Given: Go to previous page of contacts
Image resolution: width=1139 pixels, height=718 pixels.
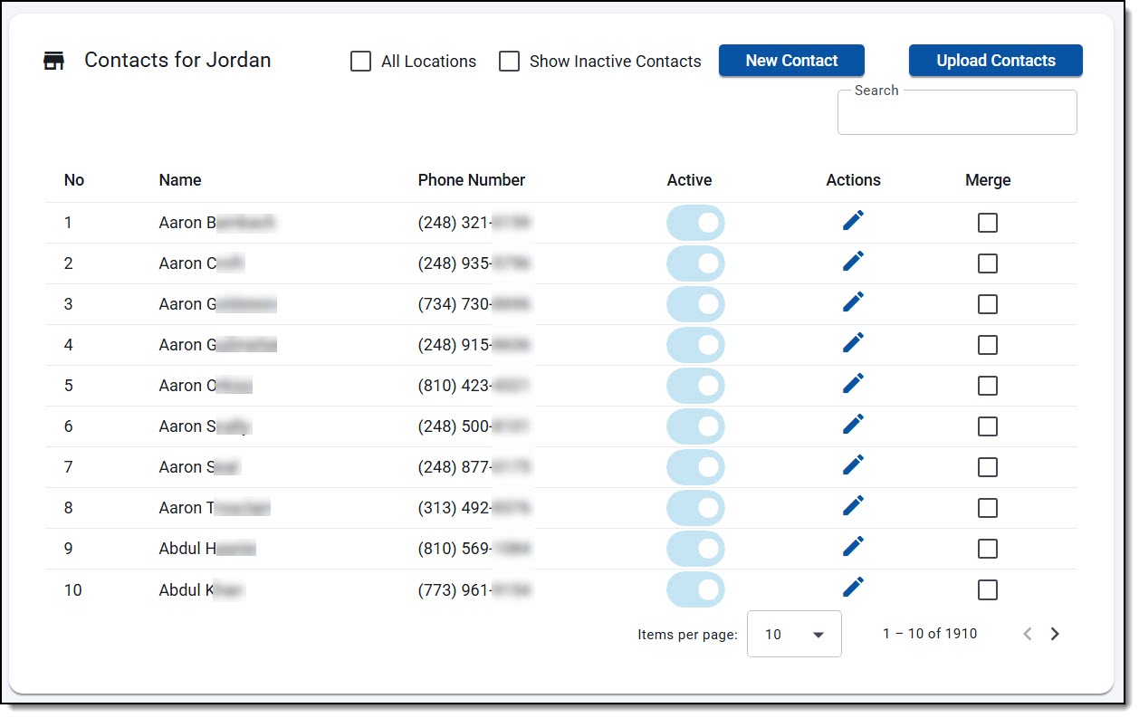Looking at the screenshot, I should 1028,634.
